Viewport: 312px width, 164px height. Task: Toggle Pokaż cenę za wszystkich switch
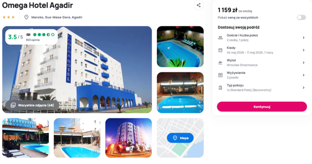(x=301, y=18)
